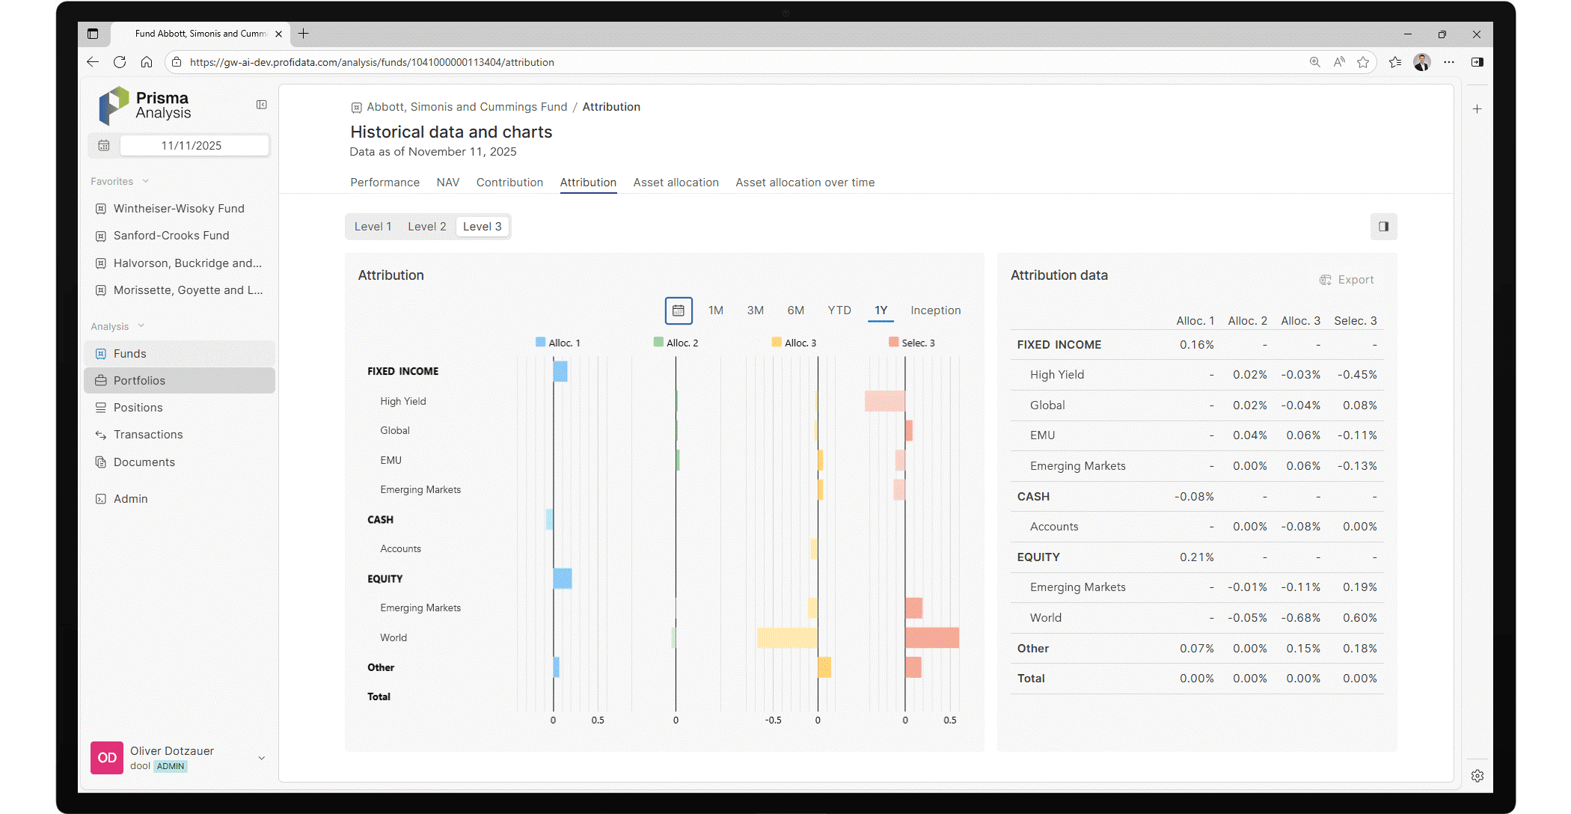Select the Funds icon in the Analysis sidebar

100,353
